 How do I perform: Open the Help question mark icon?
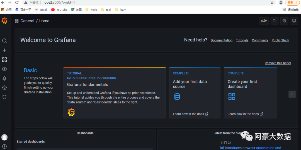(4, 146)
